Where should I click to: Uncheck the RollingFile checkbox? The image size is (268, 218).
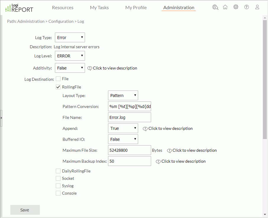point(58,87)
